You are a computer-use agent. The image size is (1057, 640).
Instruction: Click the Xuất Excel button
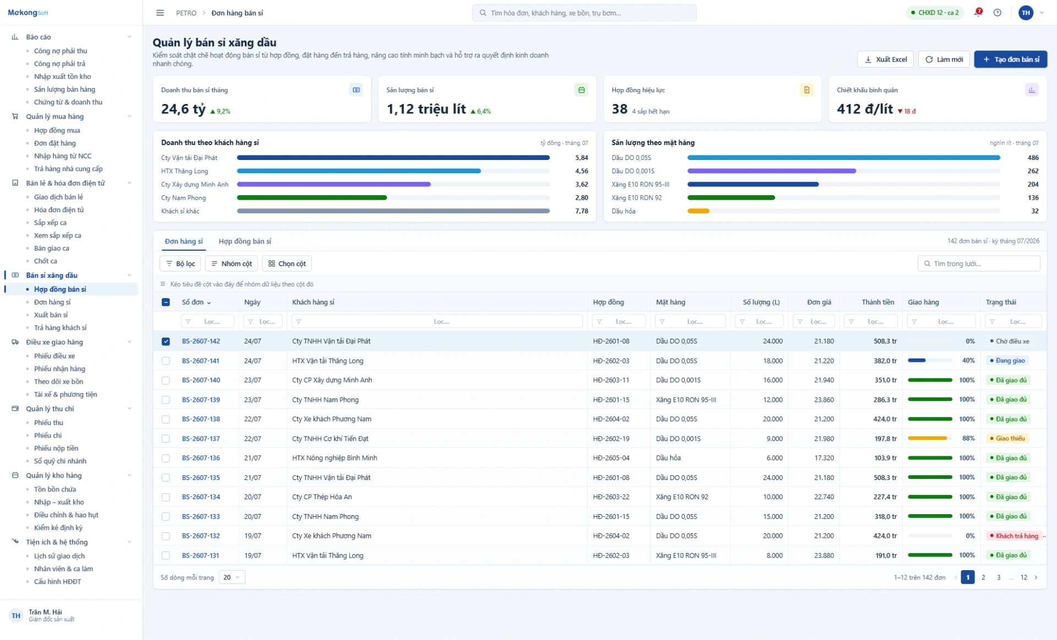(885, 59)
